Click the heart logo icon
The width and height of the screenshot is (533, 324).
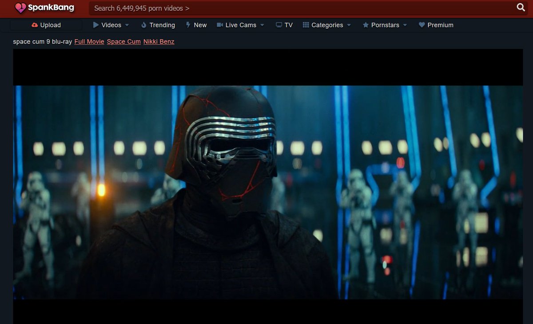(21, 8)
